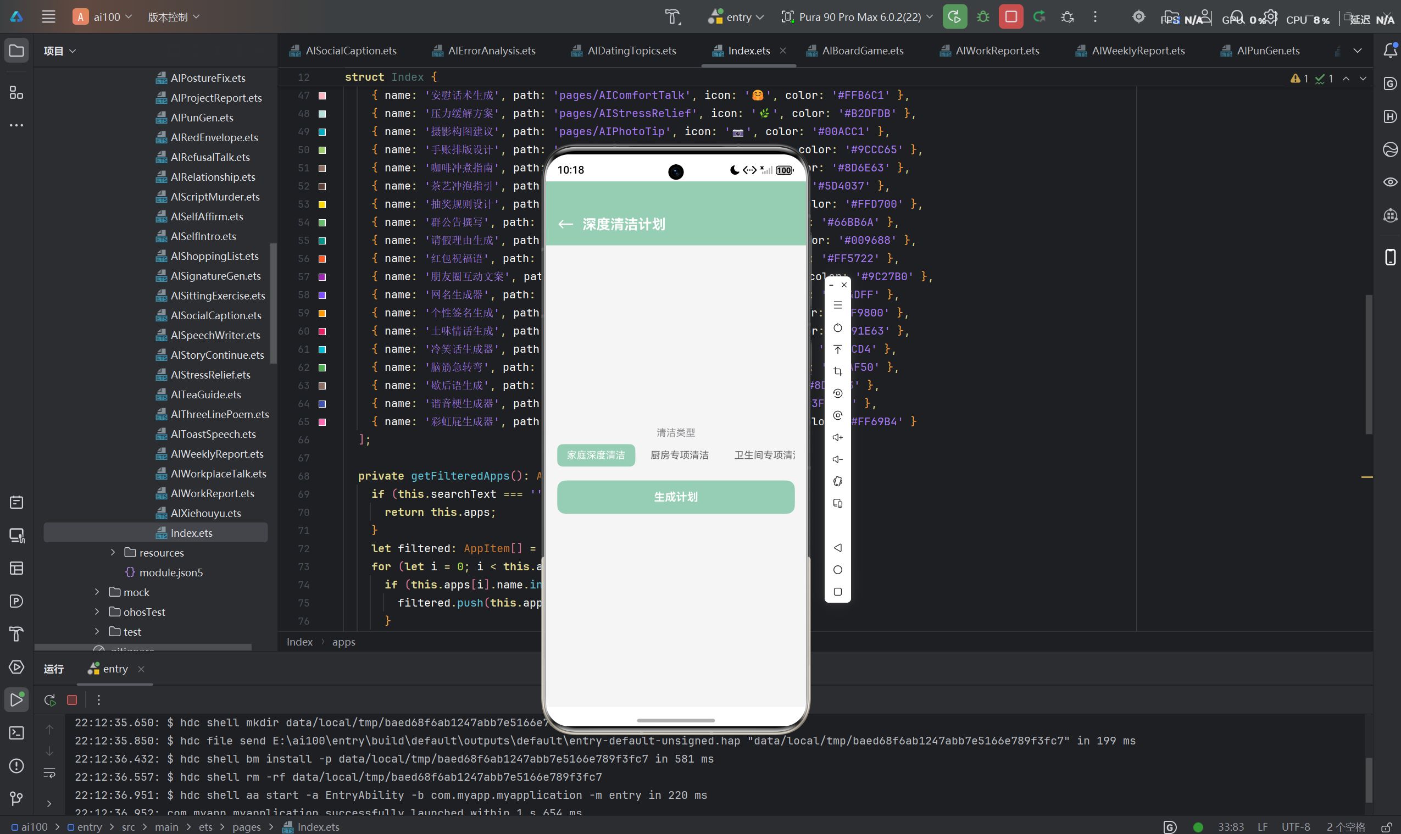Start debugging with the bug icon
The image size is (1401, 834).
(983, 17)
